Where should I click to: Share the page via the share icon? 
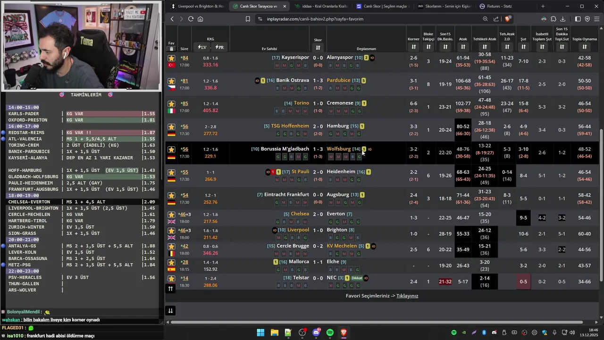click(x=496, y=19)
